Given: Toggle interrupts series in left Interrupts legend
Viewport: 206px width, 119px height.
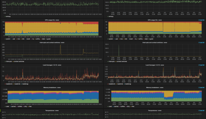Looking at the screenshot, I should (x=8, y=61).
